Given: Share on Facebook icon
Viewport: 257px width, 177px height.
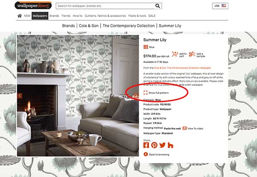Looking at the screenshot, I should pos(146,145).
